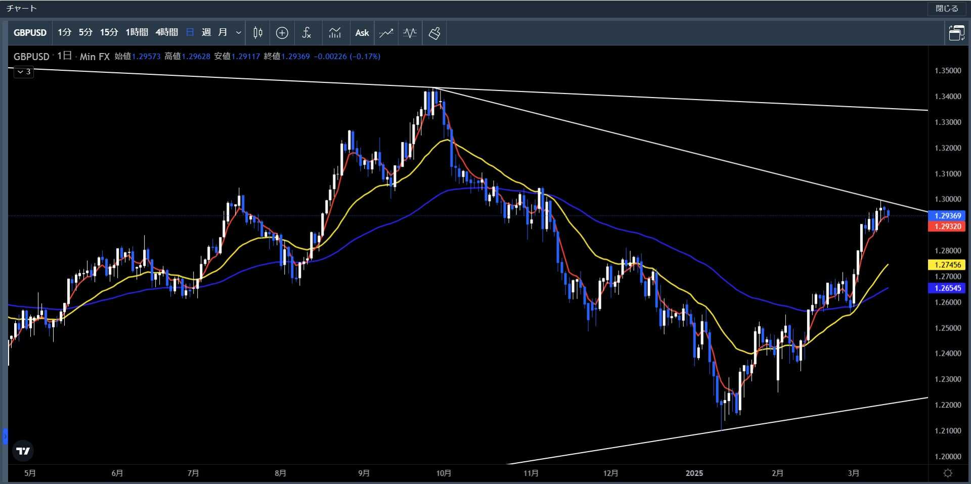The height and width of the screenshot is (484, 971).
Task: Click the 1.35000 price axis label
Action: point(948,71)
